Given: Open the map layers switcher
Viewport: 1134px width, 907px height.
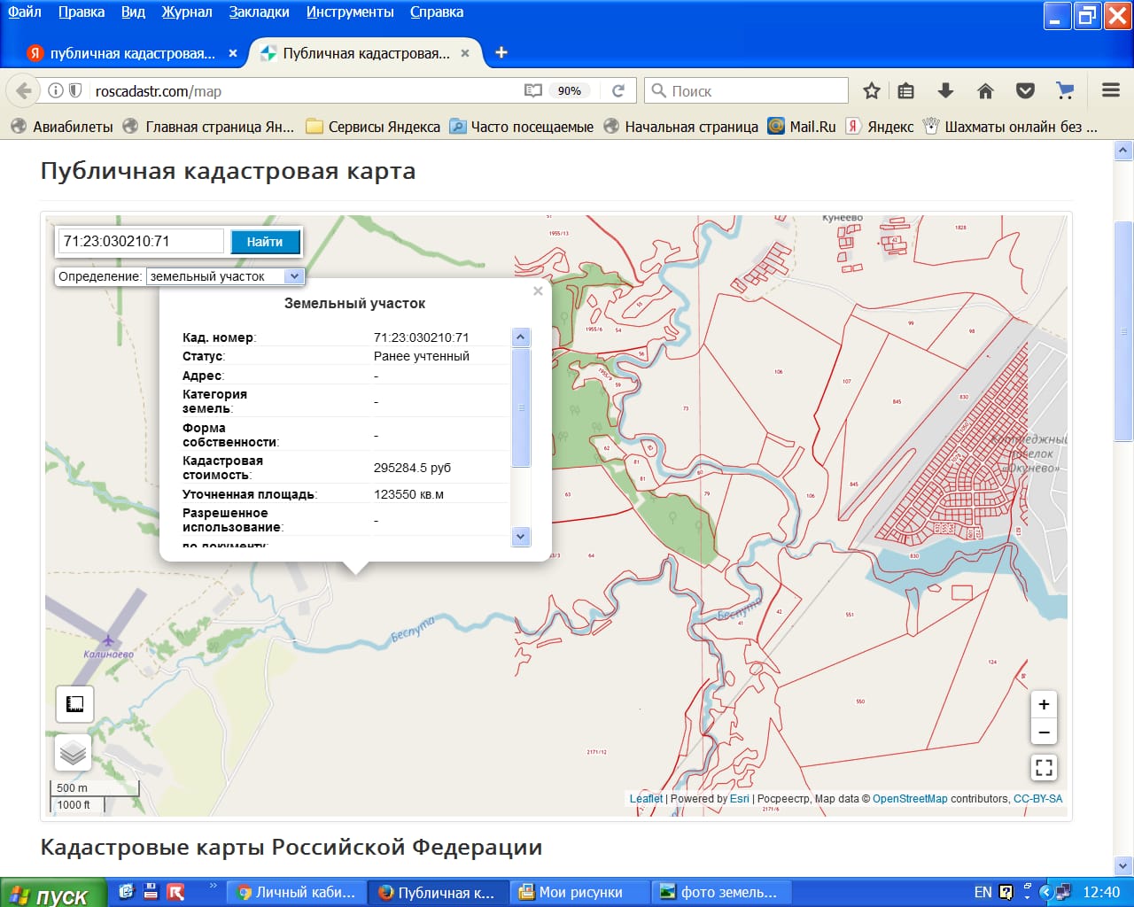Looking at the screenshot, I should click(74, 753).
